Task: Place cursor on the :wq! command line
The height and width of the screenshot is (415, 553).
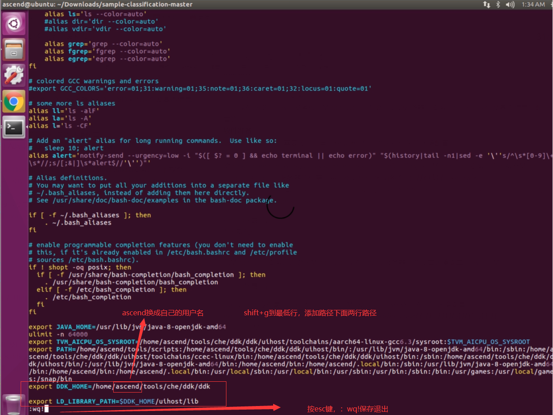Action: (38, 409)
